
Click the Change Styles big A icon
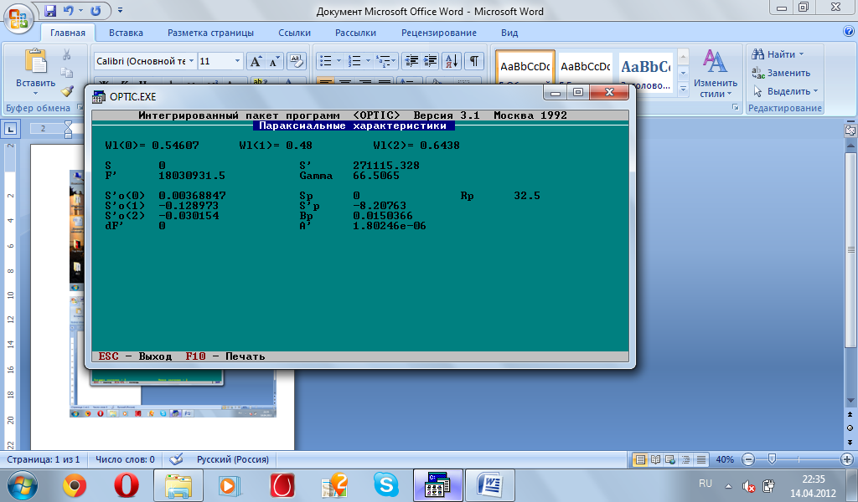pos(715,61)
